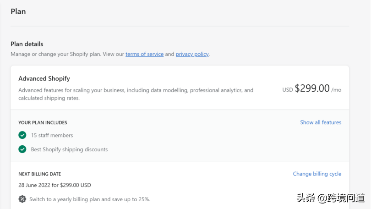This screenshot has width=371, height=209.
Task: Click the yearly billing plan savings text
Action: coord(90,199)
